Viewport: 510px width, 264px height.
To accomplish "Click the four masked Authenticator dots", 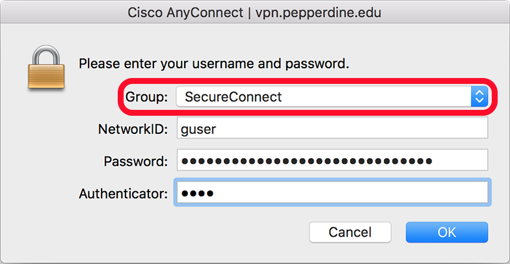I will point(198,193).
